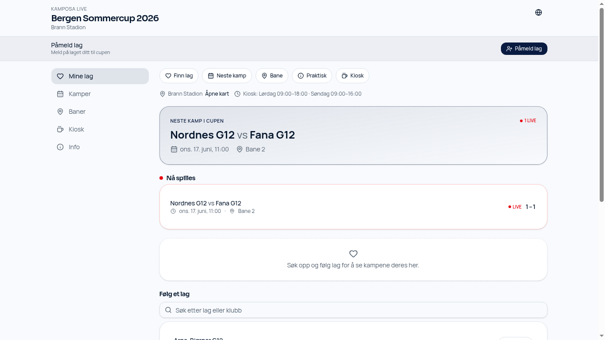Open the language globe icon
The height and width of the screenshot is (340, 605).
(x=539, y=12)
